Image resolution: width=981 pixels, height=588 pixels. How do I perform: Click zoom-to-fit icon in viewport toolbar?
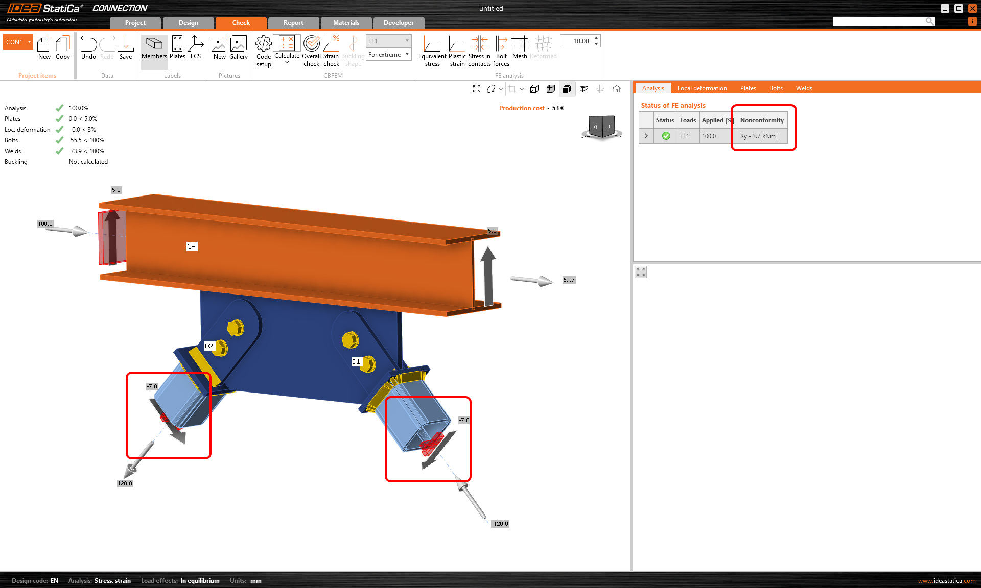(477, 89)
